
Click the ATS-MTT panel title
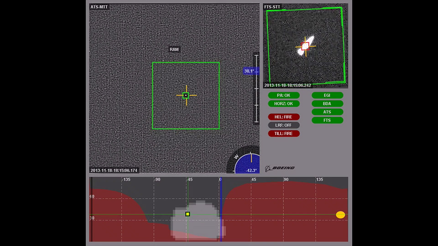99,7
